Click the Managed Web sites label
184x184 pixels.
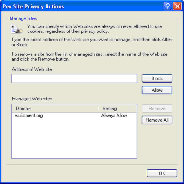click(x=32, y=99)
